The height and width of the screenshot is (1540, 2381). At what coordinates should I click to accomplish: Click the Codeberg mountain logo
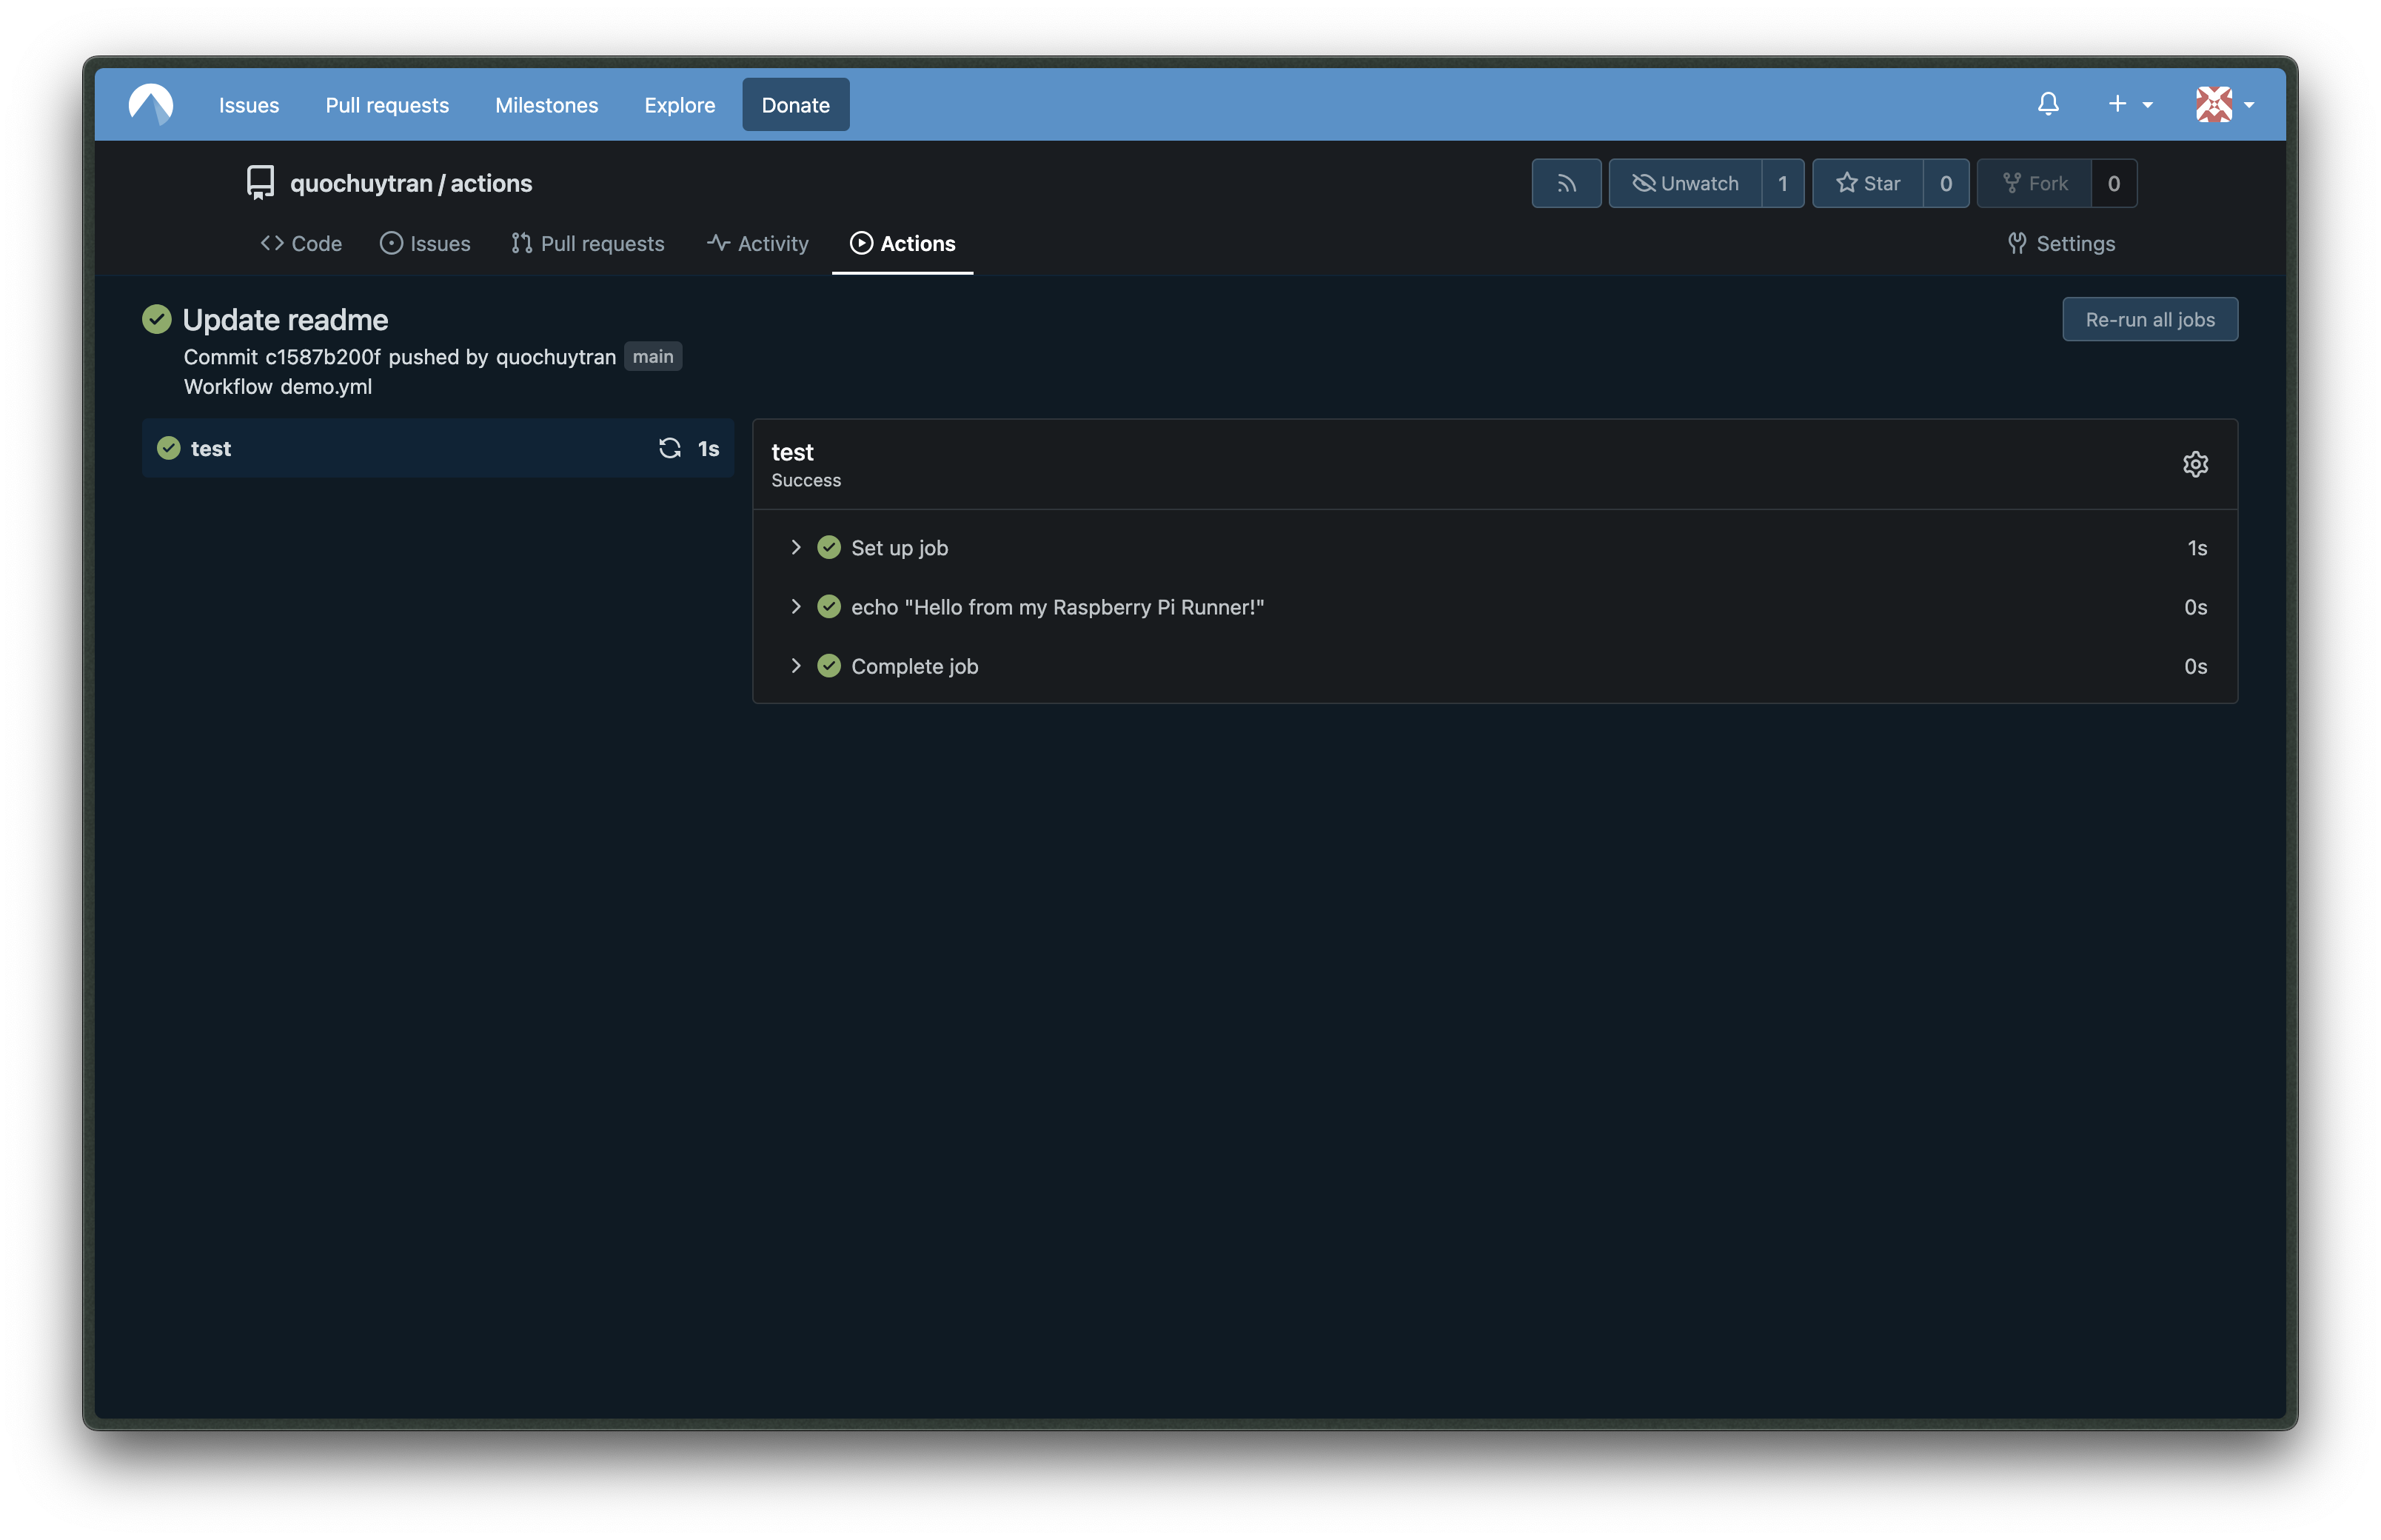151,104
